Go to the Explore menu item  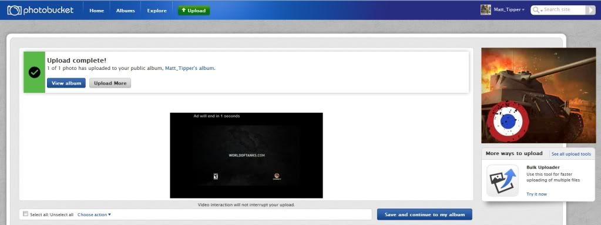click(x=157, y=11)
